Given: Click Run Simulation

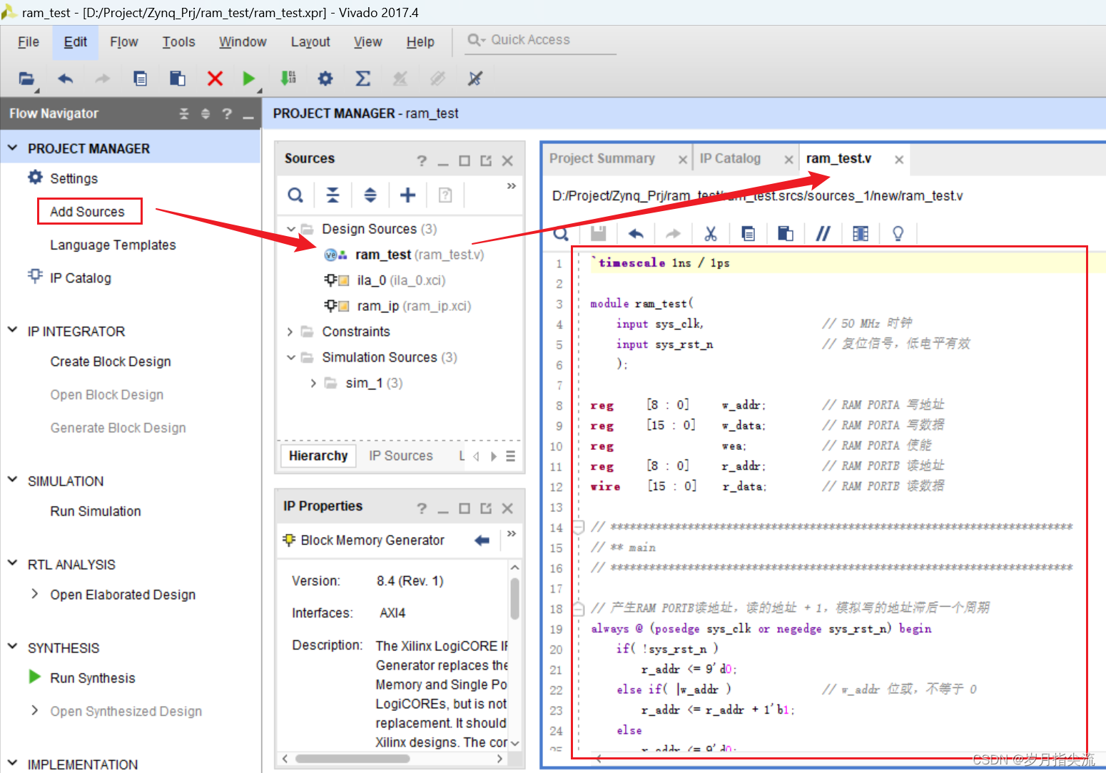Looking at the screenshot, I should pyautogui.click(x=96, y=511).
